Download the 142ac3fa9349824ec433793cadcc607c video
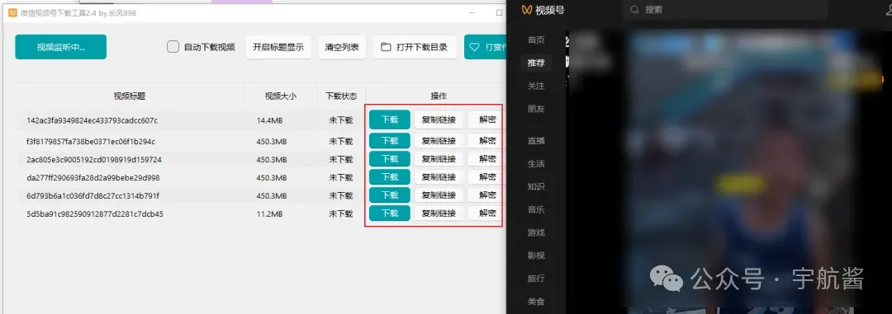The width and height of the screenshot is (892, 314). [390, 120]
